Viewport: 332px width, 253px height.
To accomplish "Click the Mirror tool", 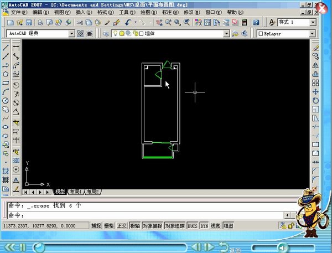I will pyautogui.click(x=315, y=65).
